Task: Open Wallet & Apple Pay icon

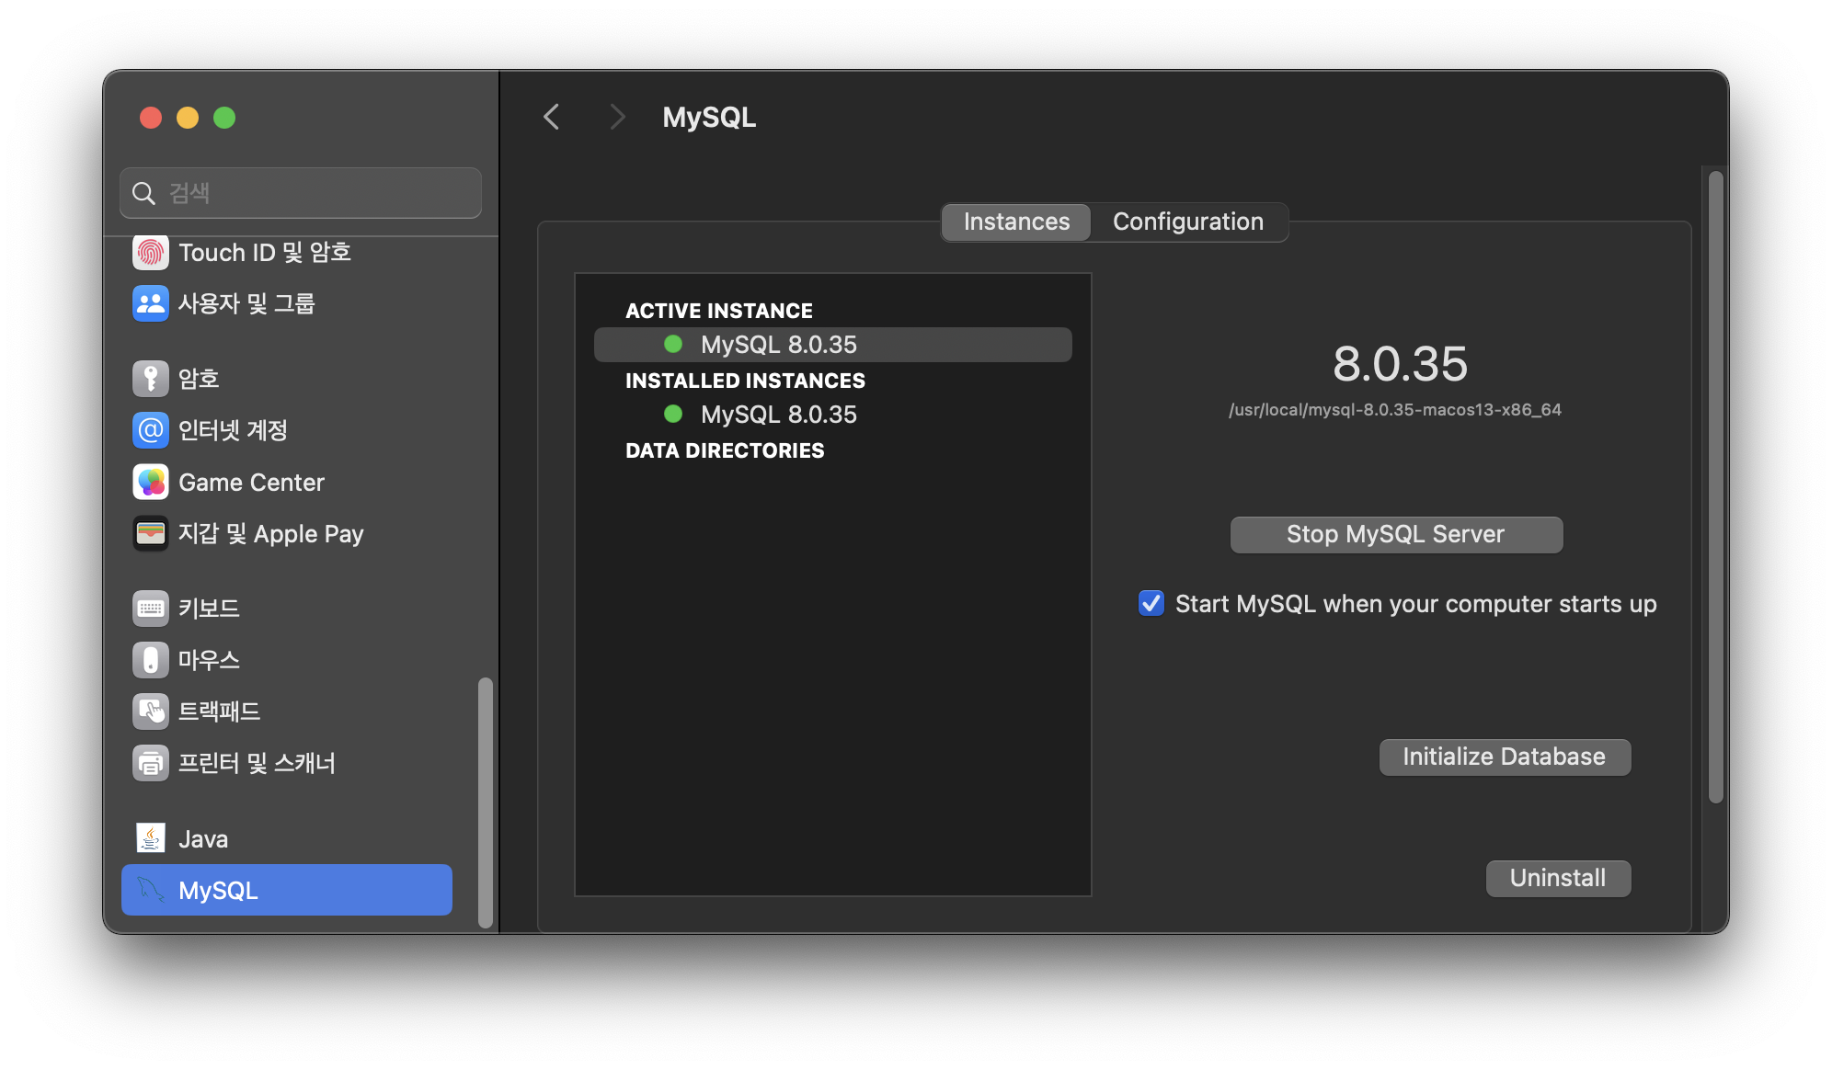Action: click(151, 534)
